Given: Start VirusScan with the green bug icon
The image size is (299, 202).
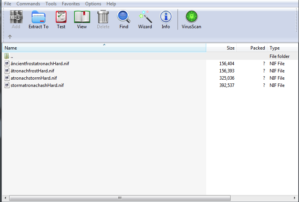Looking at the screenshot, I should [x=192, y=16].
